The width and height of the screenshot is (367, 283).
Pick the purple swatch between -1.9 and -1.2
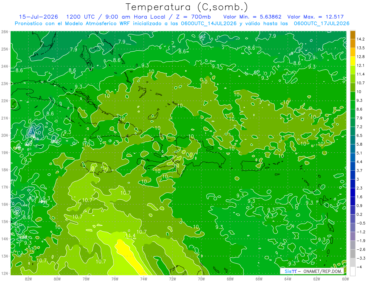pos(353,236)
